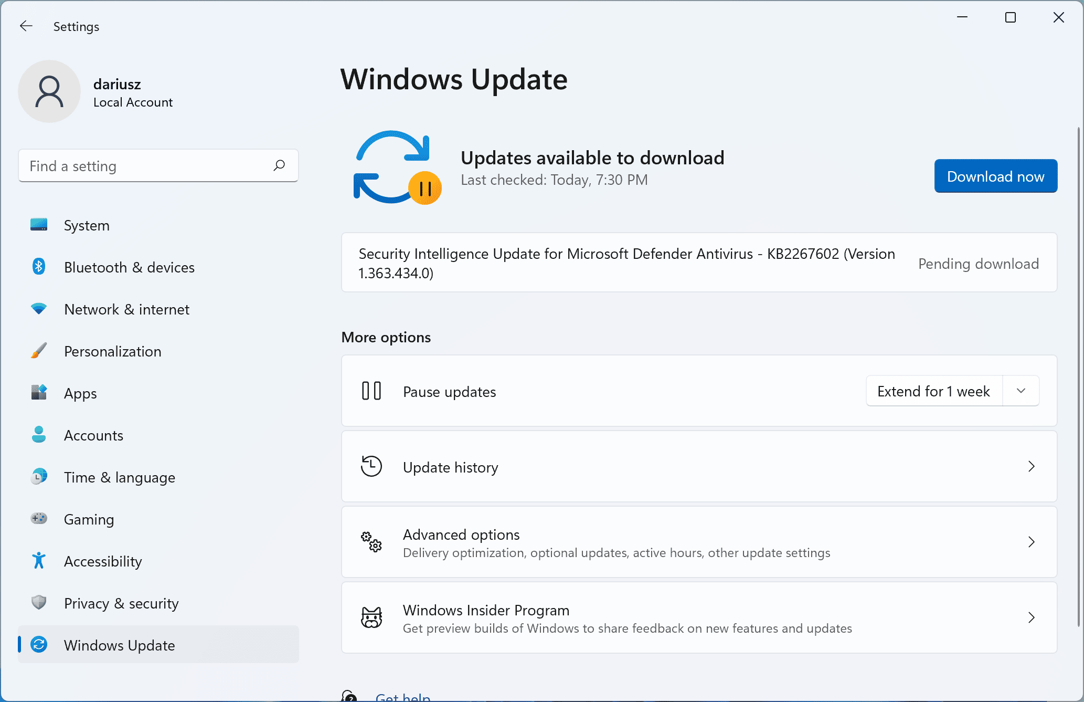This screenshot has width=1084, height=702.
Task: Click the Update history label
Action: coord(451,467)
